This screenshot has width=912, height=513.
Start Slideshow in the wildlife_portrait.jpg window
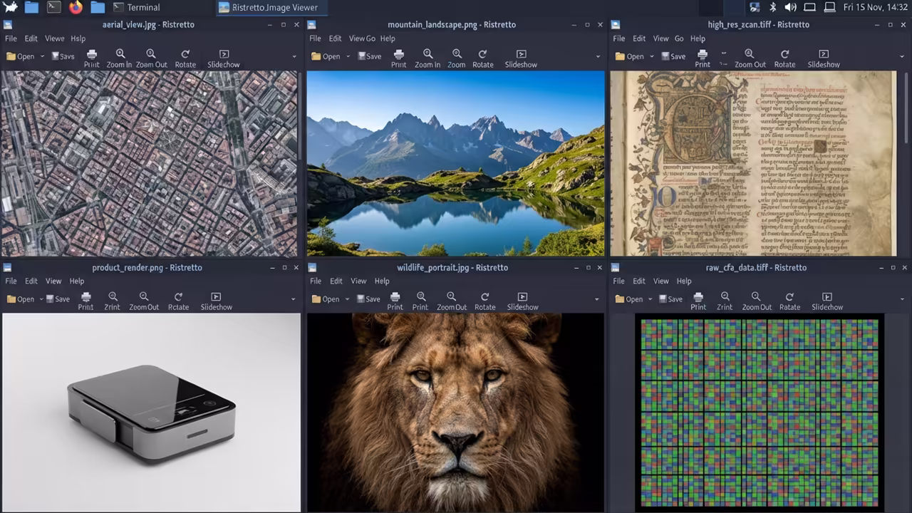coord(522,301)
